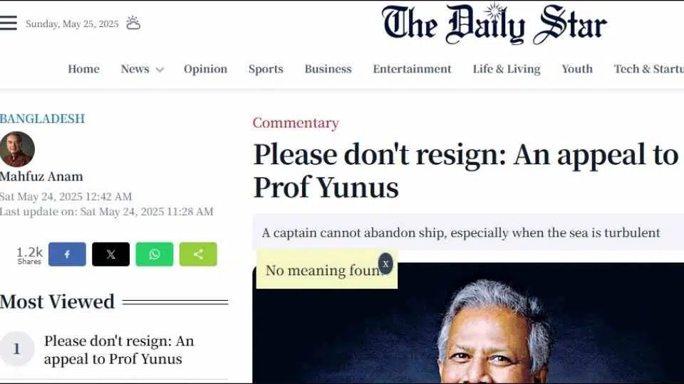Image resolution: width=684 pixels, height=384 pixels.
Task: Open the Home menu item
Action: coord(84,69)
